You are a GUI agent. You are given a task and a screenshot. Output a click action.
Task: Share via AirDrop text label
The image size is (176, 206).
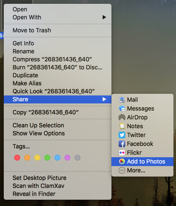coord(137,117)
